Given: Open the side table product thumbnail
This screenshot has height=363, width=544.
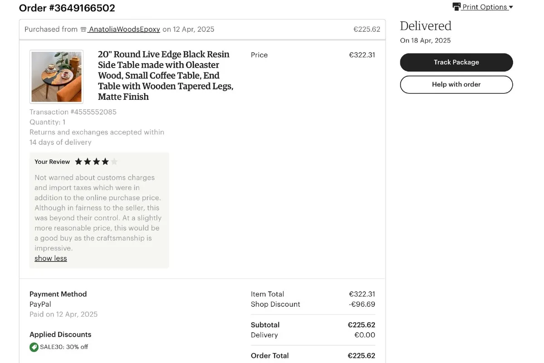Looking at the screenshot, I should (57, 77).
